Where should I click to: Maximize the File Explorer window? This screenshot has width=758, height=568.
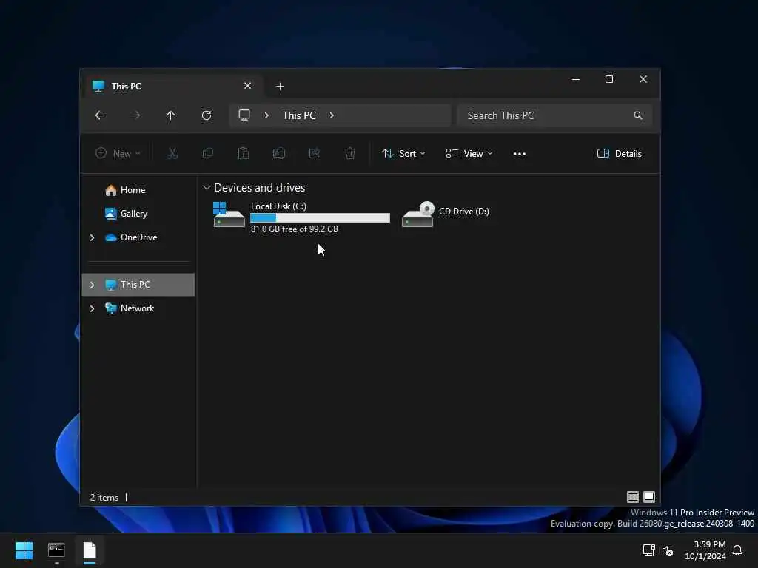(x=609, y=79)
